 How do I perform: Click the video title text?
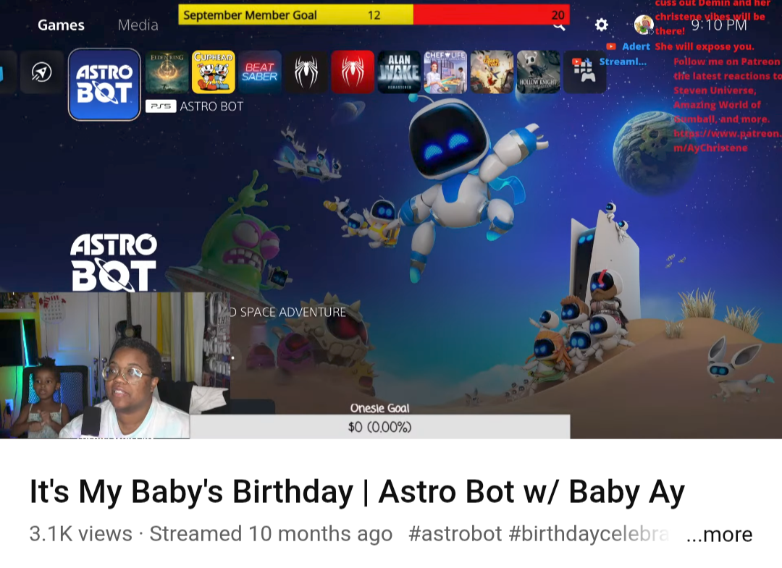coord(357,492)
